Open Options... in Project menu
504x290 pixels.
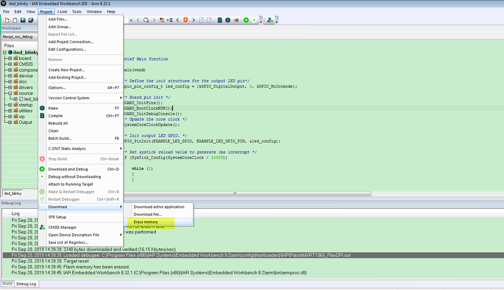(81, 88)
